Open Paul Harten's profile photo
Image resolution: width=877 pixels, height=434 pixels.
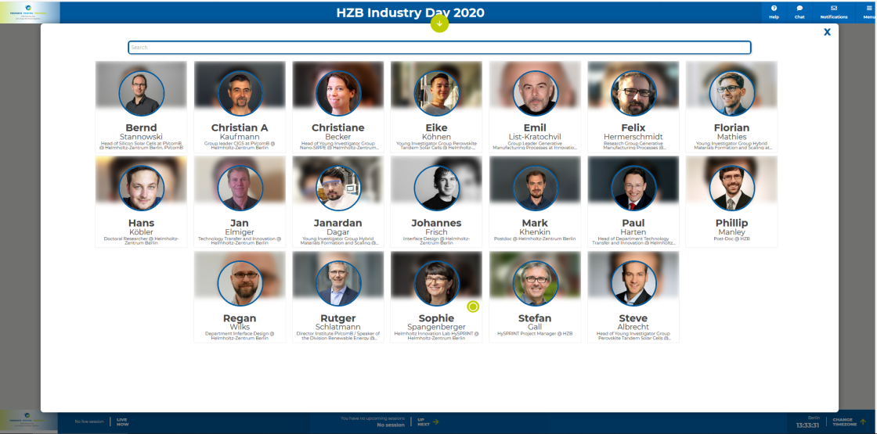coord(633,188)
